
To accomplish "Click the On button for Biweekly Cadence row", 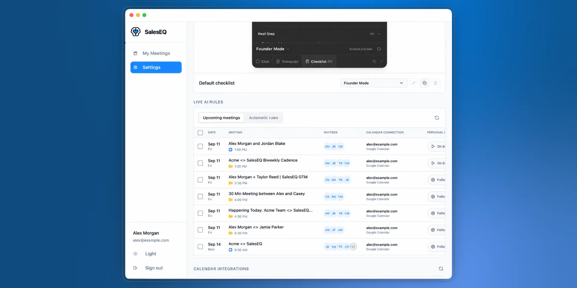I will (x=437, y=163).
